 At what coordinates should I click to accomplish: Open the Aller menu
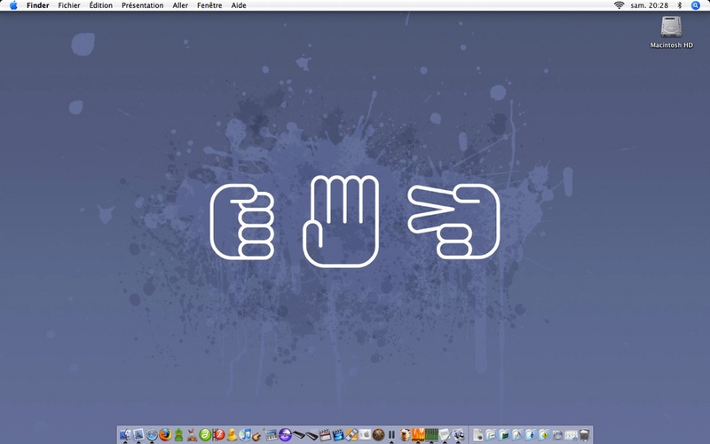click(180, 5)
